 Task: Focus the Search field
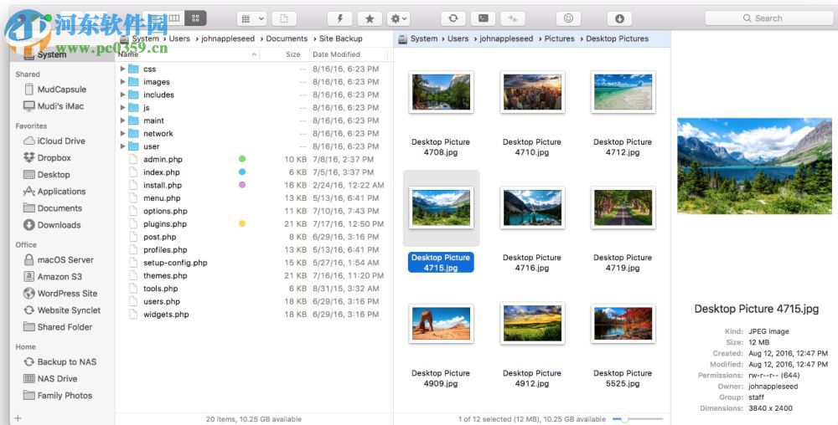tap(769, 18)
